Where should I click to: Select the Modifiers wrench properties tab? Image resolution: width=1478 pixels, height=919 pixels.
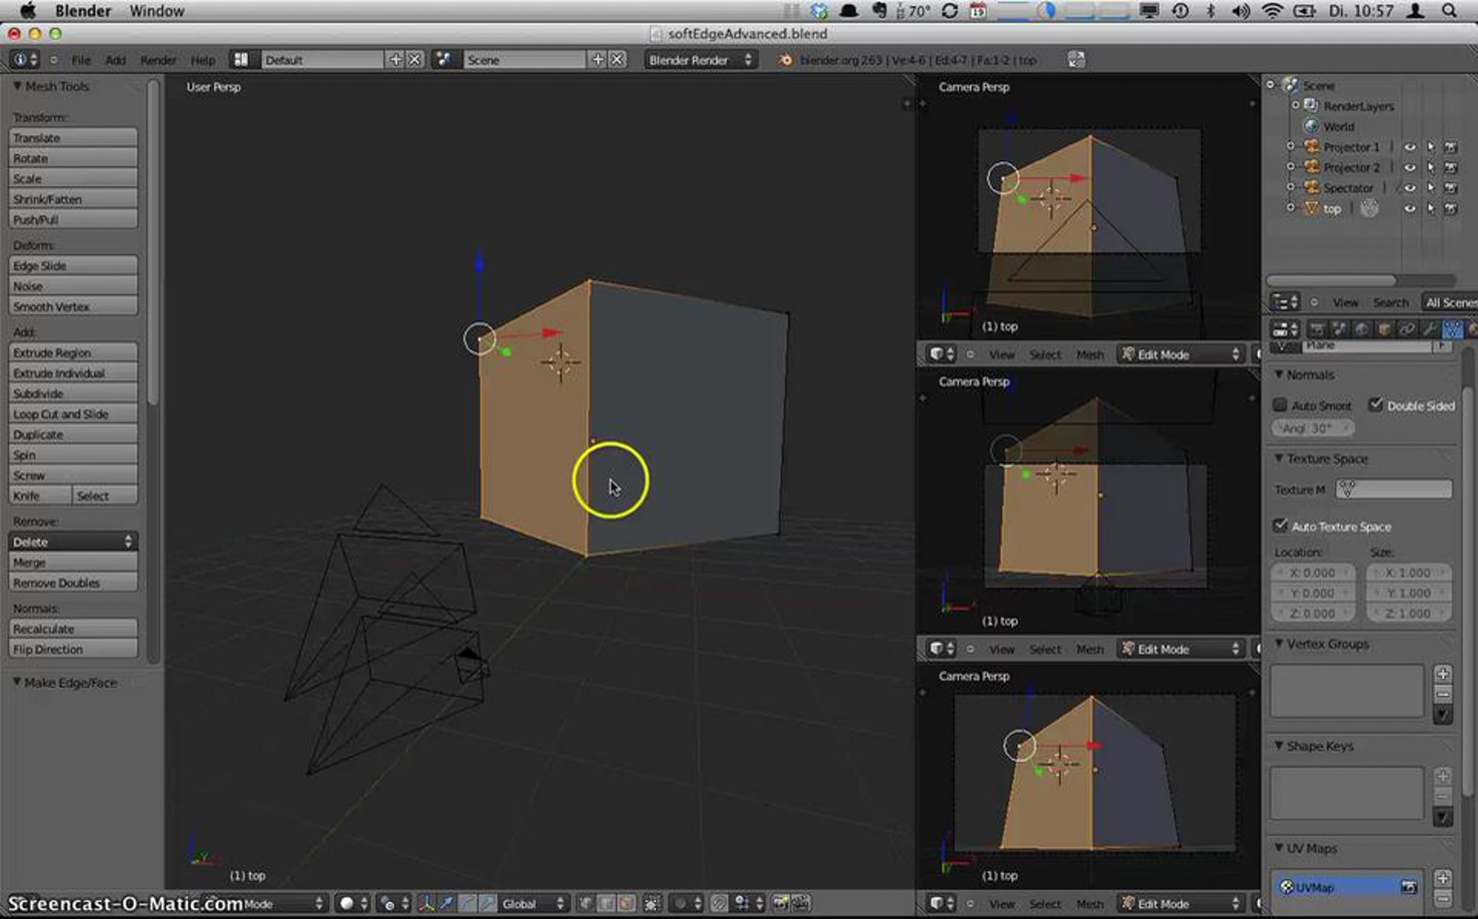[x=1429, y=329]
